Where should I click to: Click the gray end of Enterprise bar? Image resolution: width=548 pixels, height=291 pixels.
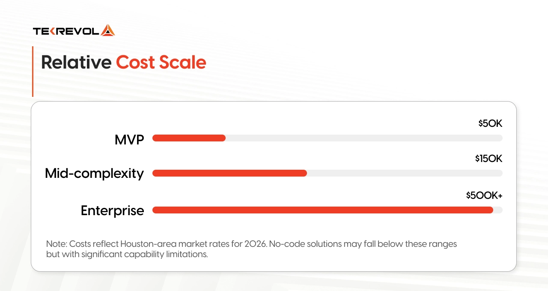498,210
